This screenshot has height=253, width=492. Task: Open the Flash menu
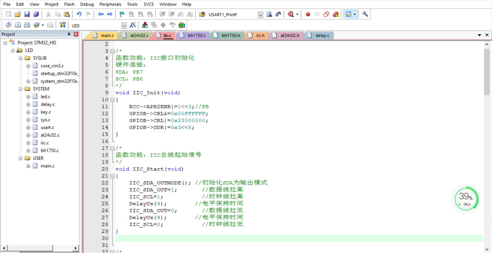(69, 4)
